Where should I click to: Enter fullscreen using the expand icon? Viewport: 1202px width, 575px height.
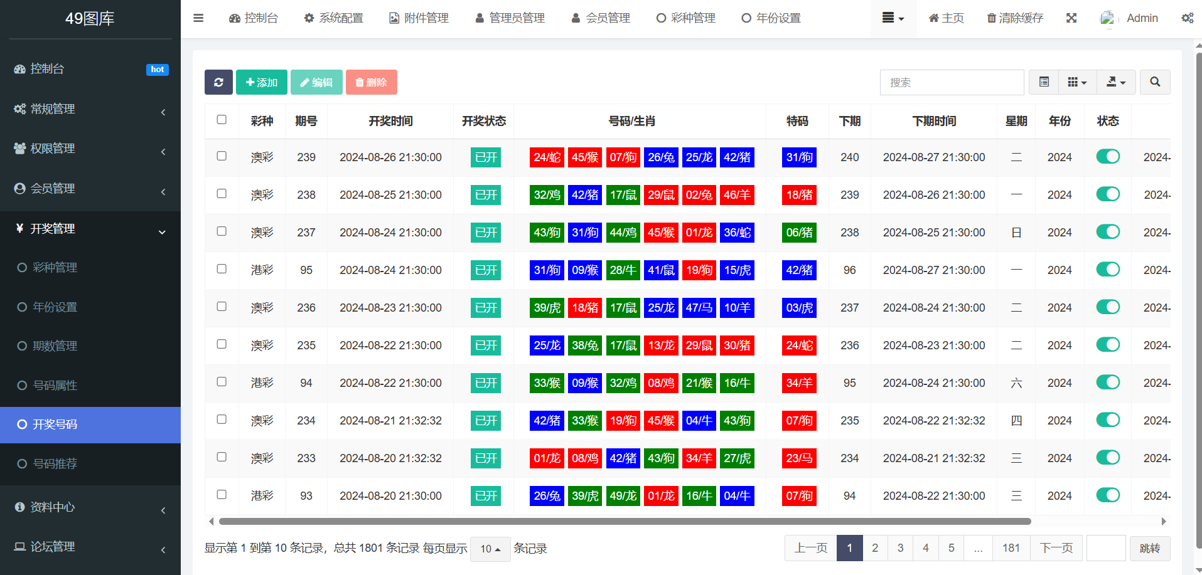[1071, 18]
